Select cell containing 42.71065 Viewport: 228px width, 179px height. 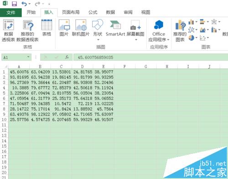[83, 114]
